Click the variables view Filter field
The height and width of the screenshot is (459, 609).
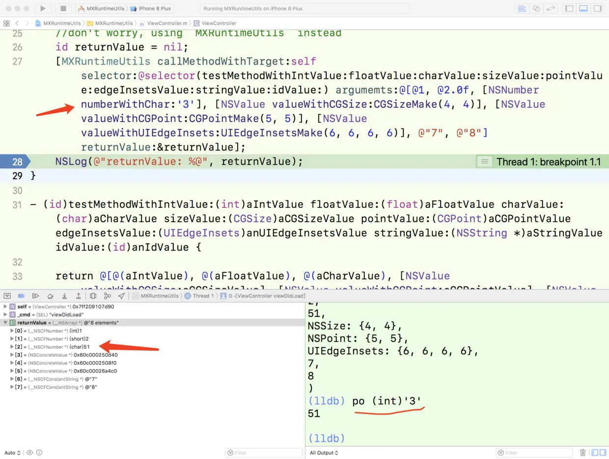(264, 453)
